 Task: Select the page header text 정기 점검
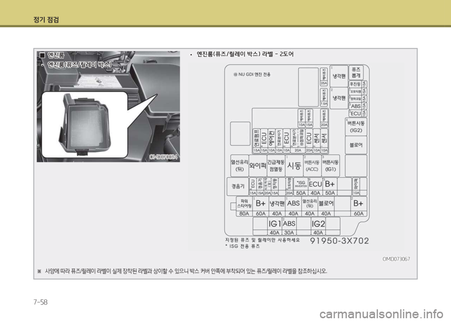point(46,20)
